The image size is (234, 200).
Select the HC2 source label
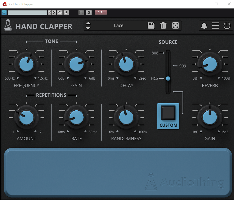155,78
